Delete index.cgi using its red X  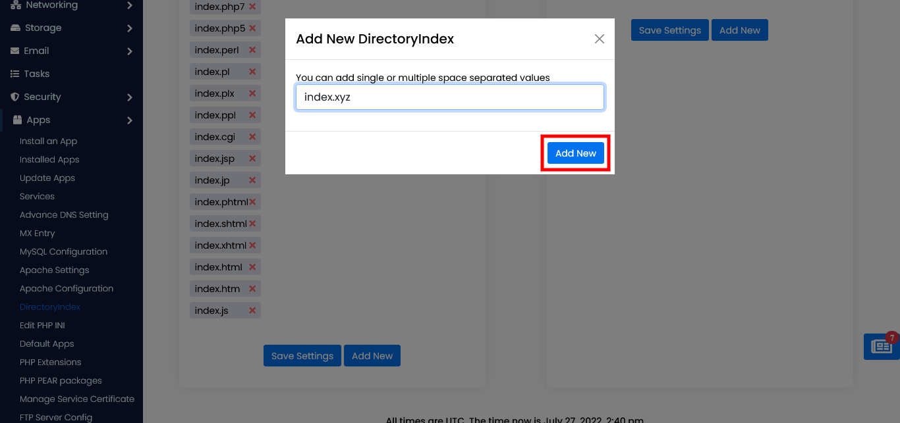coord(252,137)
